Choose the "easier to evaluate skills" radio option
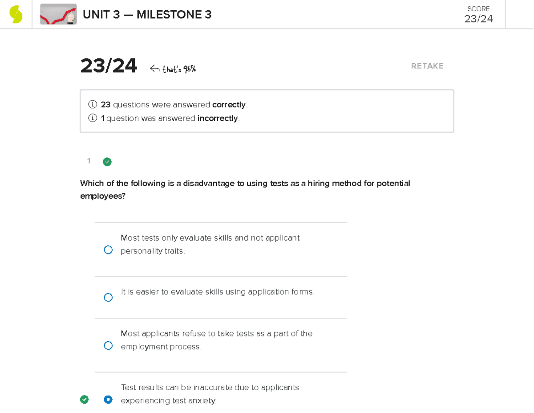 point(108,298)
